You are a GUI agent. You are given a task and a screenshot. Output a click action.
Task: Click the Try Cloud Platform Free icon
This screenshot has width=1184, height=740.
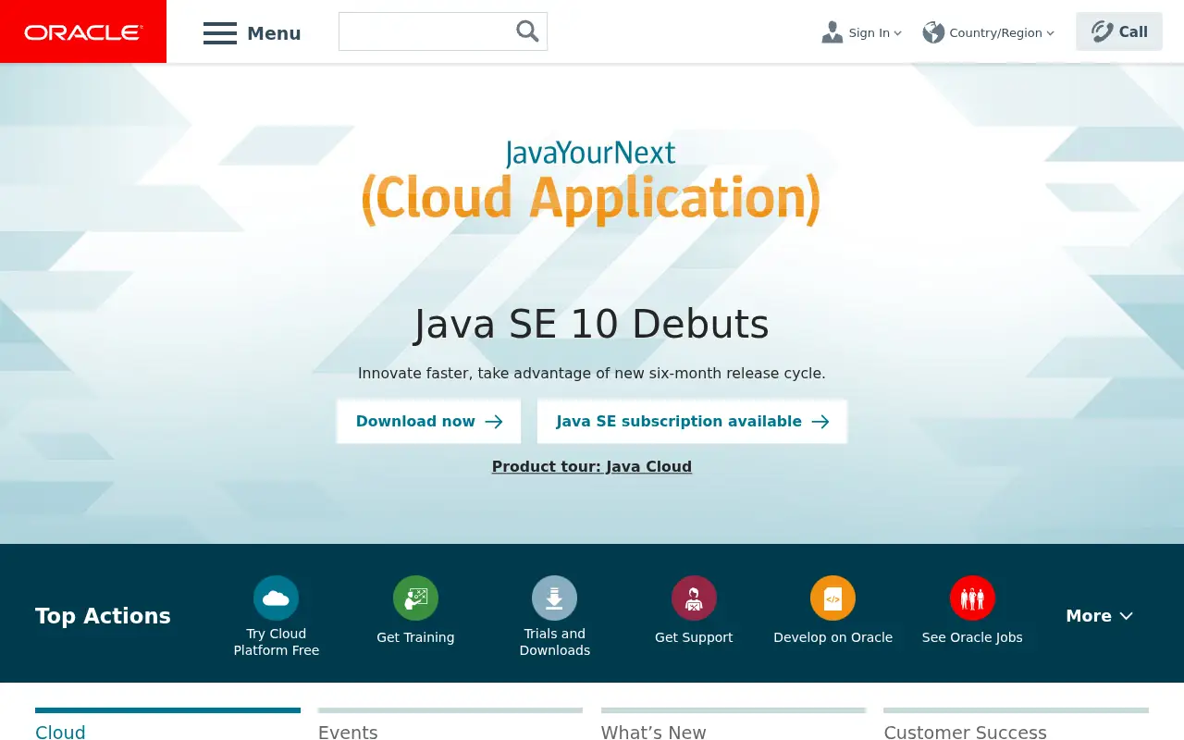(277, 598)
